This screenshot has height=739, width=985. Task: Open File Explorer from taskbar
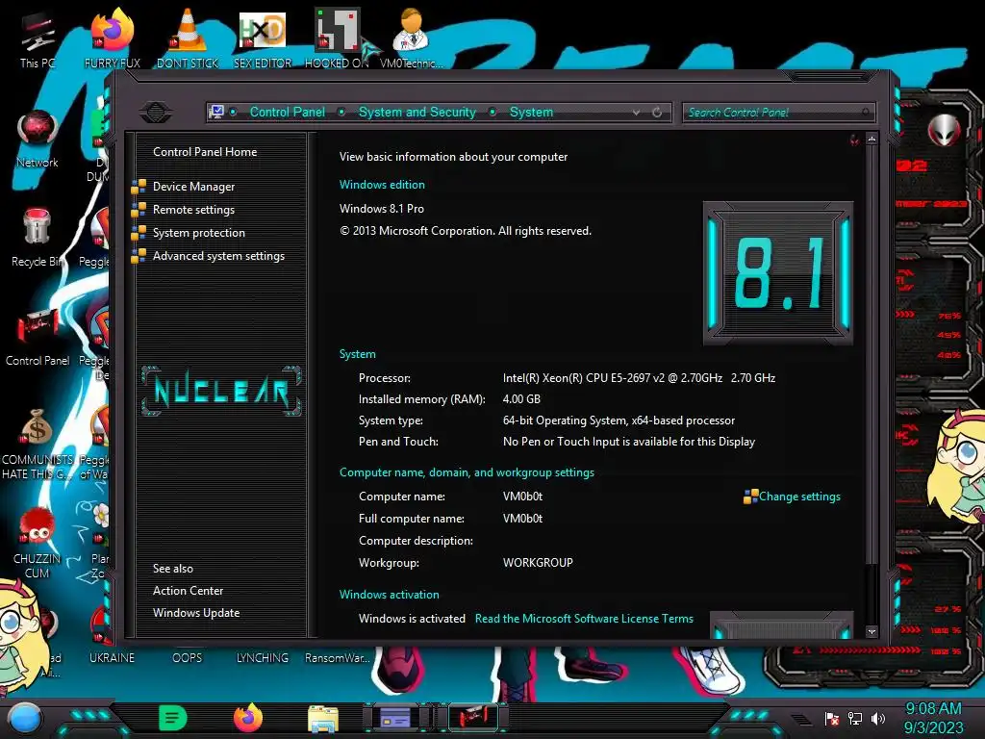tap(323, 719)
